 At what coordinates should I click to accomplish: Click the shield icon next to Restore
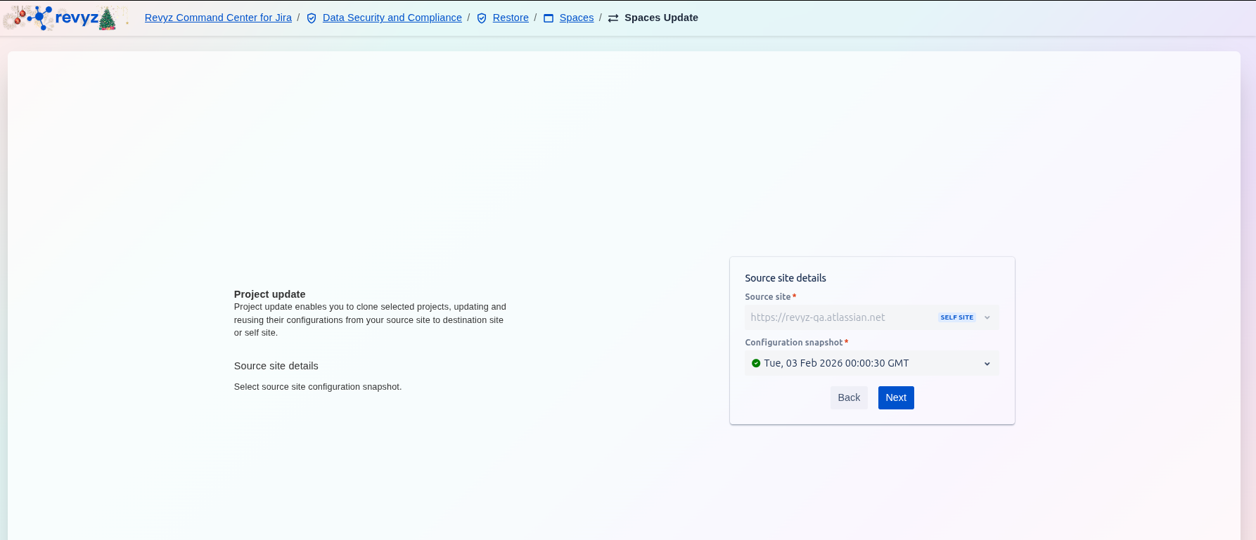(482, 18)
